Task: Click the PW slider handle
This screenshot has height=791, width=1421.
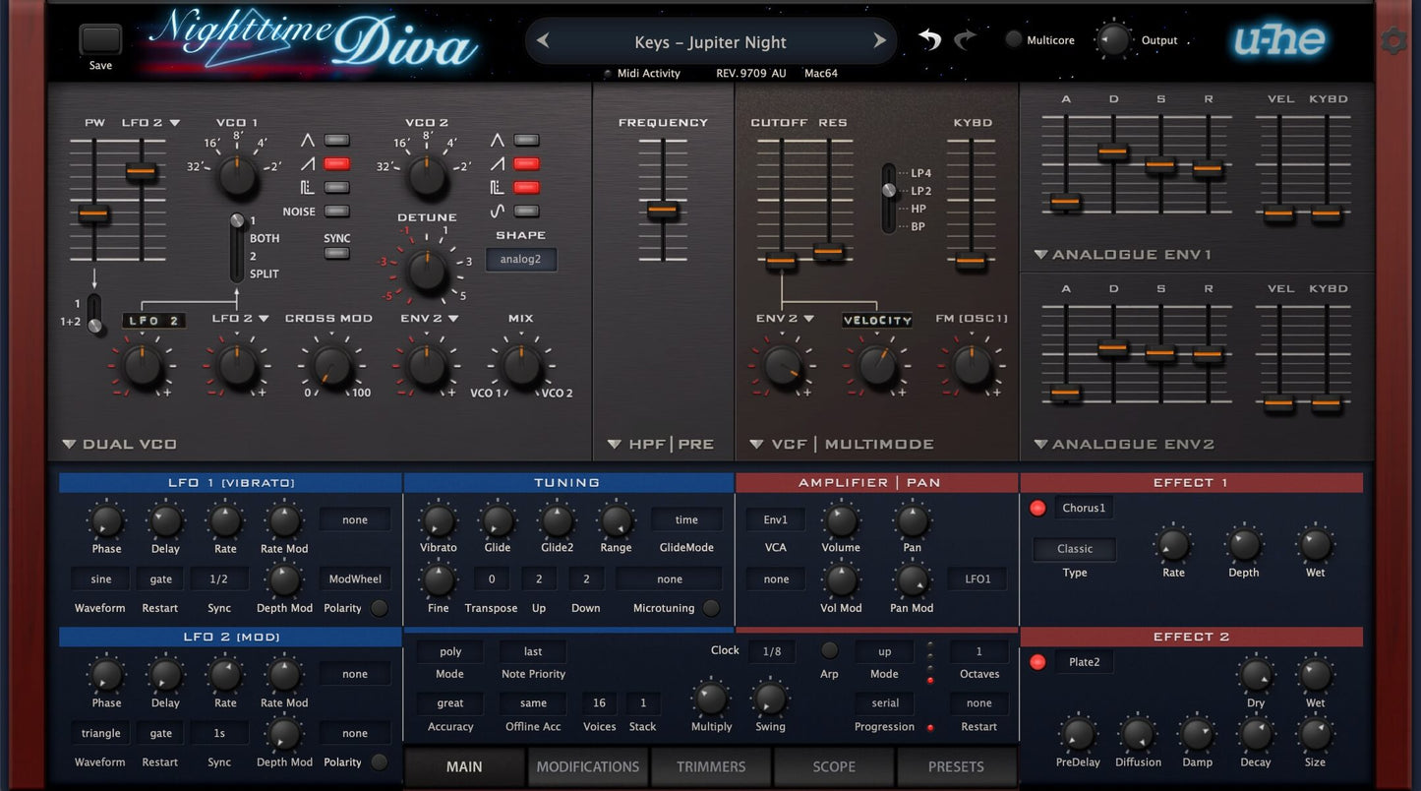Action: (93, 213)
